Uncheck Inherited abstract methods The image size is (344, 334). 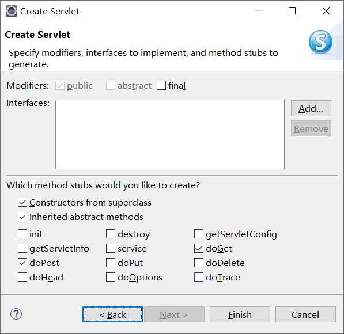tap(22, 217)
